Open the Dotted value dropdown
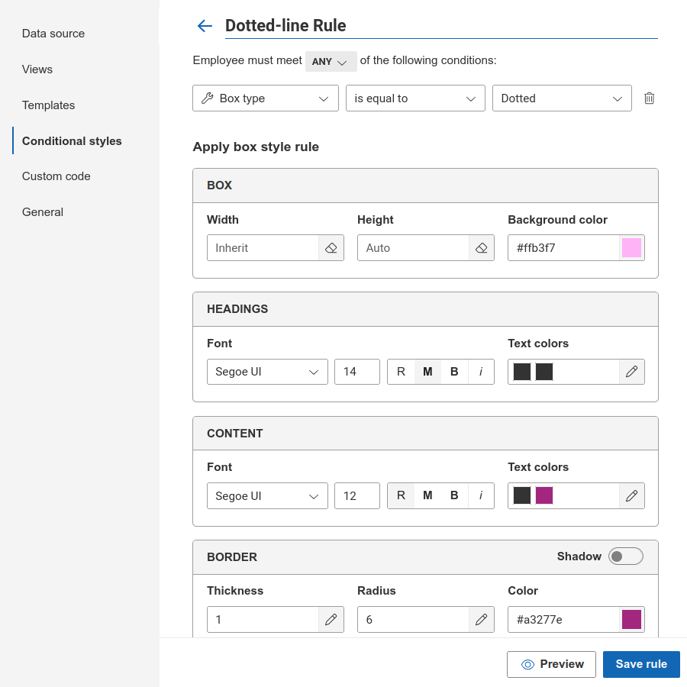The image size is (687, 687). 562,98
